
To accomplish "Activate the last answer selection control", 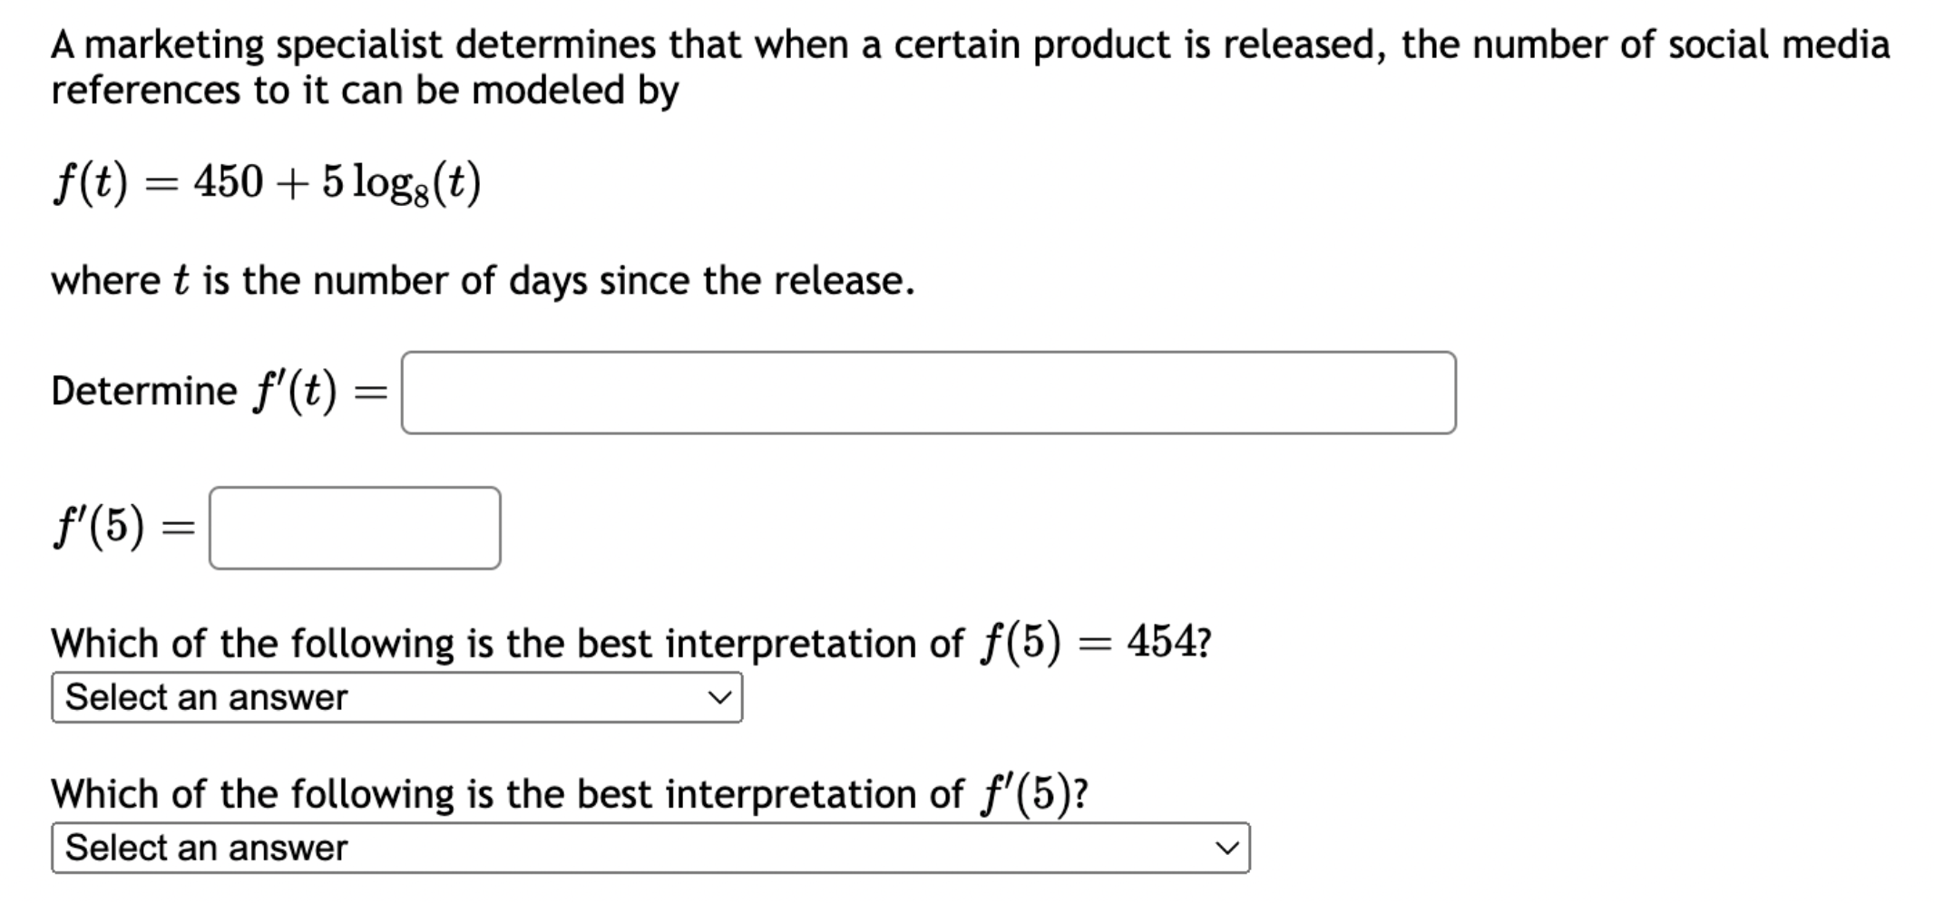I will pyautogui.click(x=653, y=847).
